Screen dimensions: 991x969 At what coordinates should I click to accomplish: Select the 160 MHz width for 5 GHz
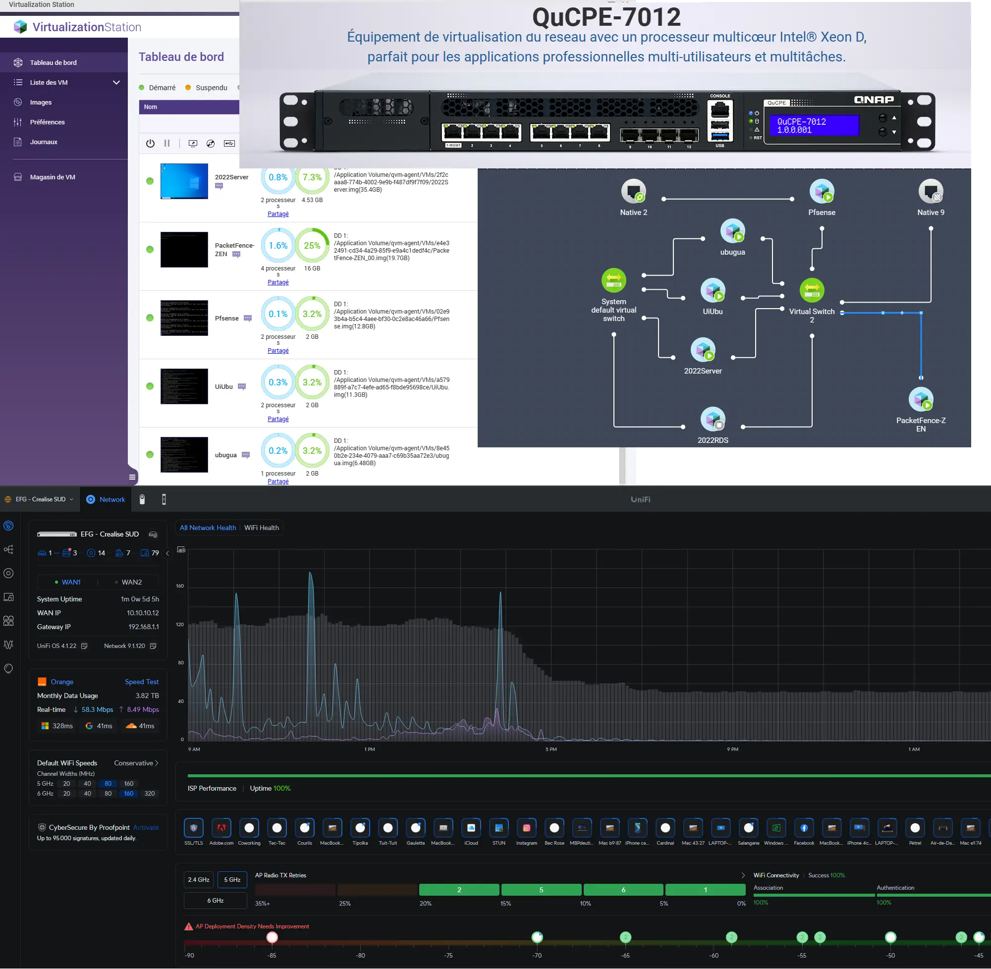point(129,783)
